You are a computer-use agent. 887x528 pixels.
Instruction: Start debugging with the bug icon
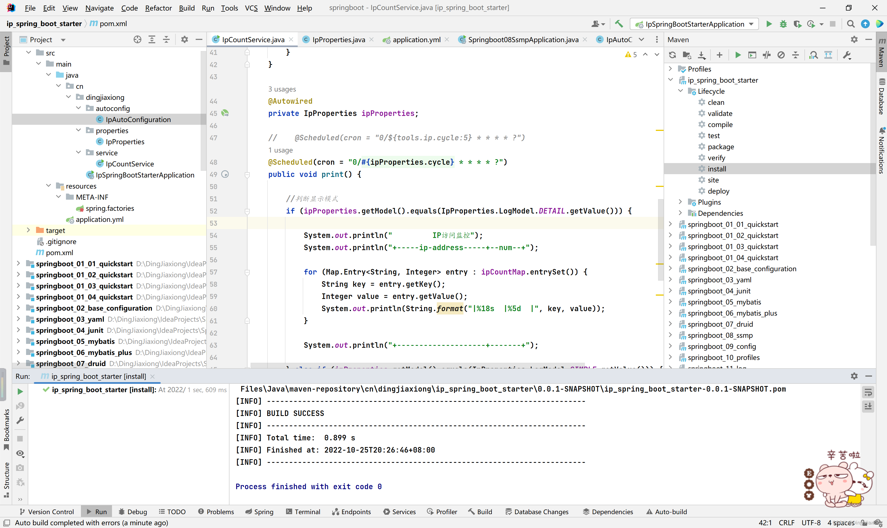tap(783, 24)
